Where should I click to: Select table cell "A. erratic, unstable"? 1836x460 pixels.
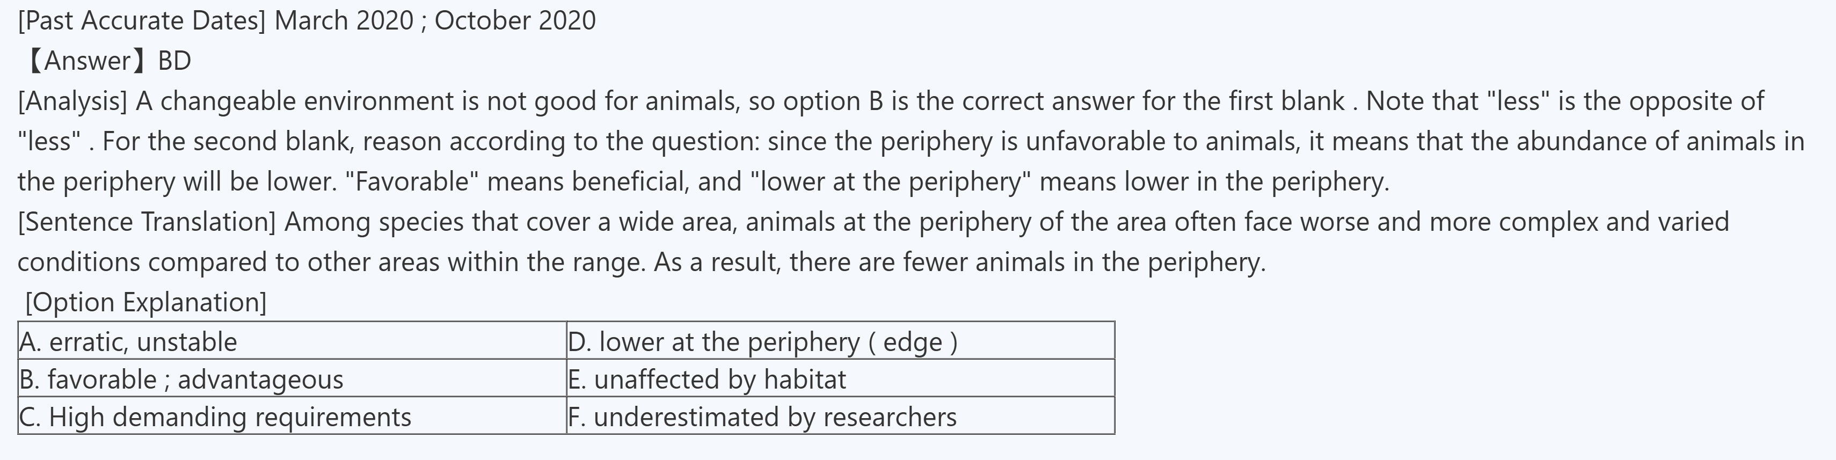tap(128, 342)
